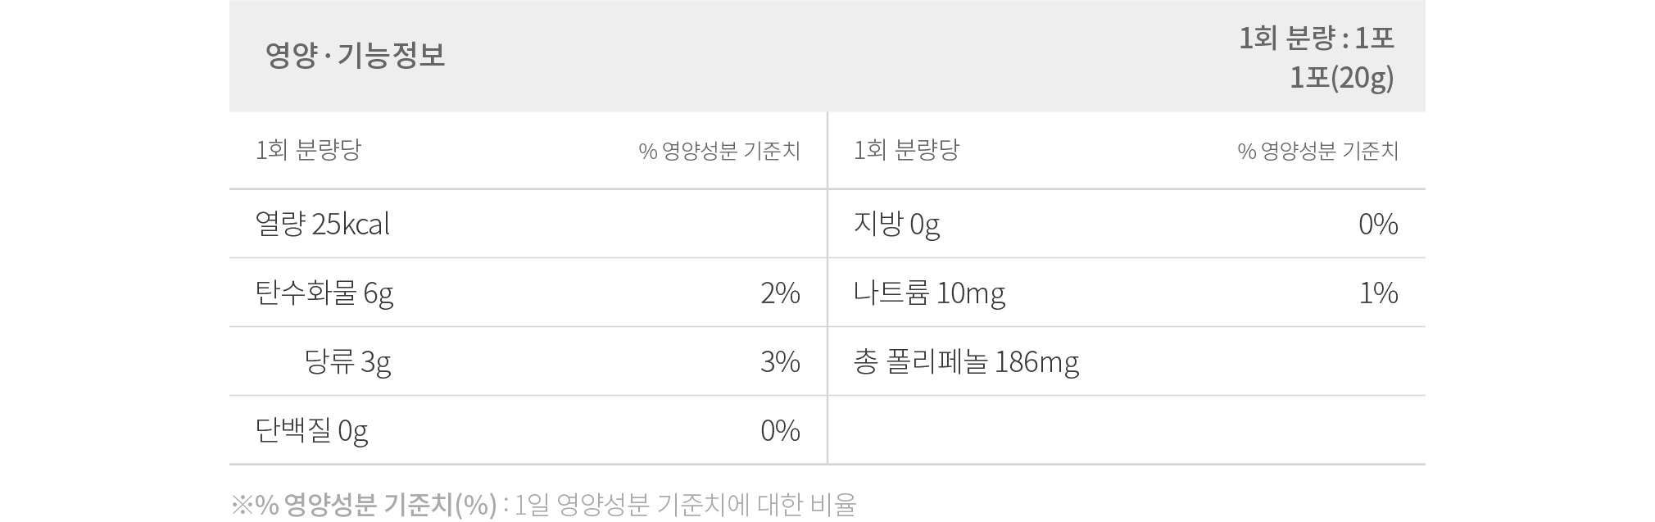This screenshot has width=1655, height=522.
Task: Select the 탄수화물 6g row label
Action: [x=324, y=293]
